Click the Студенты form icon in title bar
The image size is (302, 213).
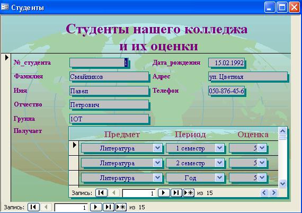click(5, 7)
